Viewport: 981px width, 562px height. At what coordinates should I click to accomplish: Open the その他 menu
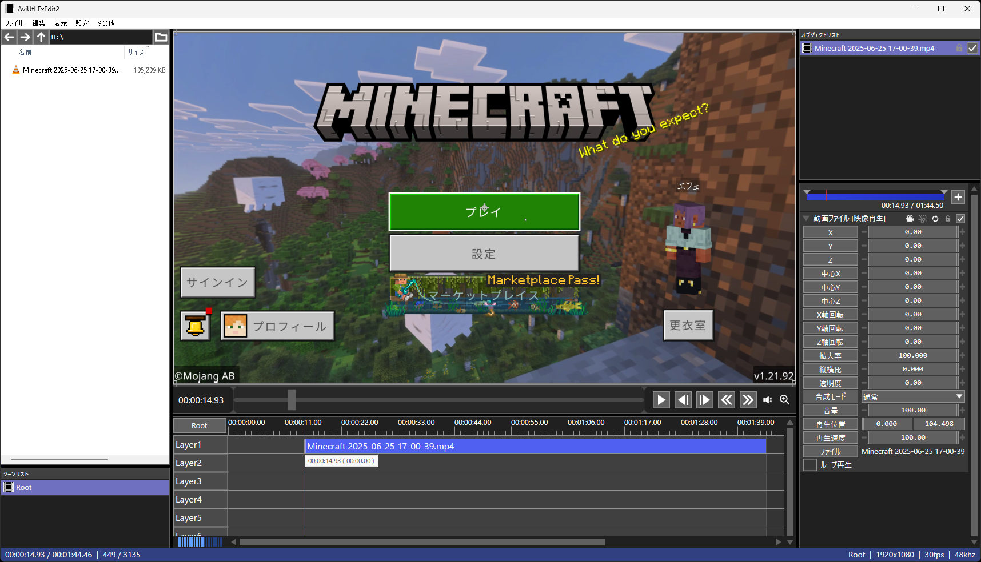pos(106,23)
